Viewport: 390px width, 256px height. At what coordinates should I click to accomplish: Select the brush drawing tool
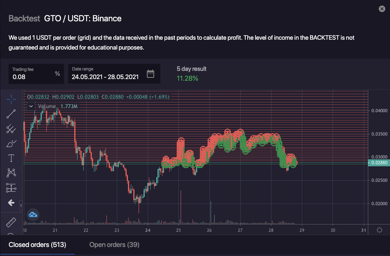coord(11,143)
